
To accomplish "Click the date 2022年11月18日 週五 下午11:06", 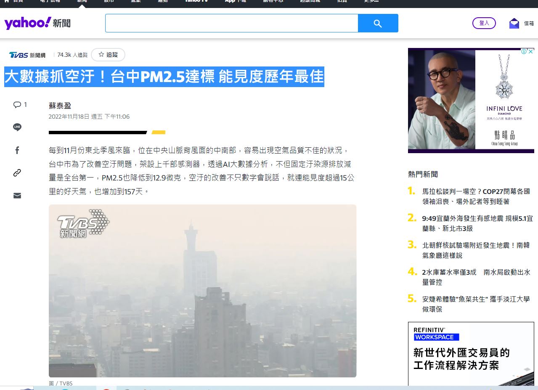I will (89, 117).
